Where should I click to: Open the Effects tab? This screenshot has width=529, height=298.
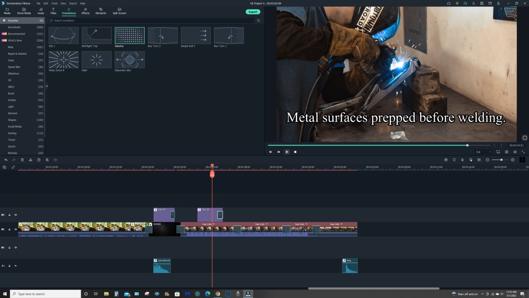[85, 11]
